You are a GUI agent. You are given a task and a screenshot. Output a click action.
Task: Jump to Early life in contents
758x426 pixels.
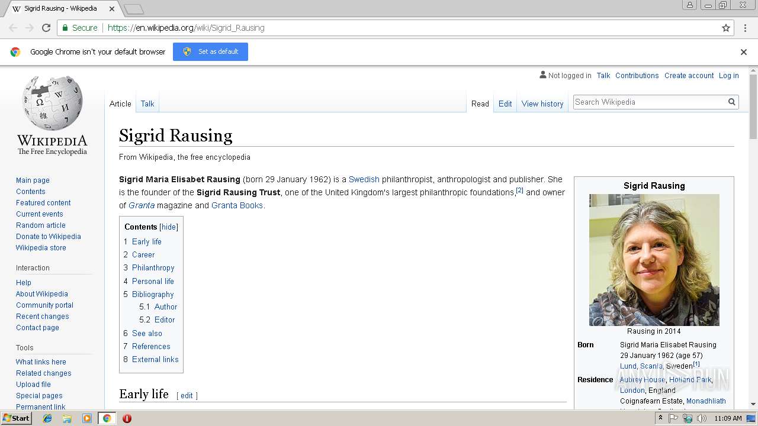(x=147, y=241)
